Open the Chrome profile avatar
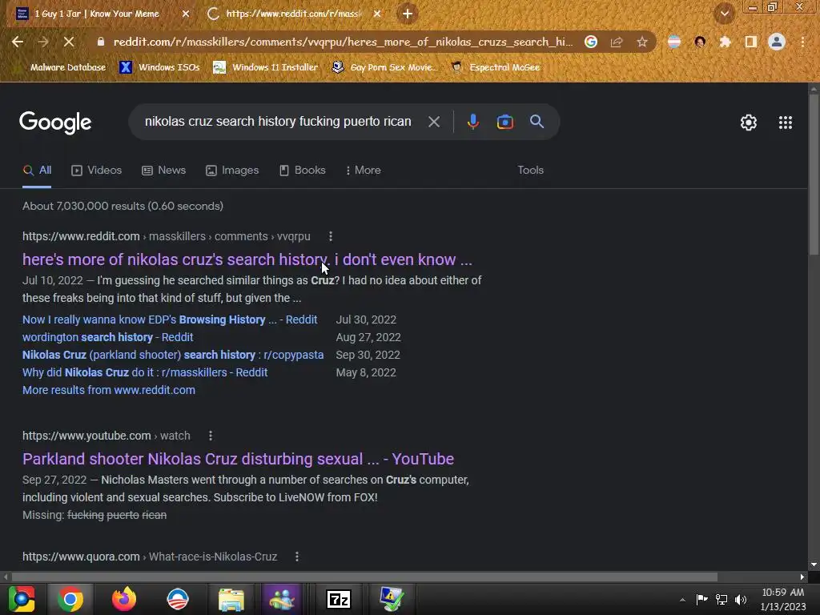 point(777,42)
